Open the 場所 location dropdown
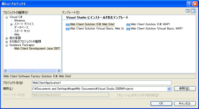This screenshot has height=109, width=199. (x=169, y=89)
